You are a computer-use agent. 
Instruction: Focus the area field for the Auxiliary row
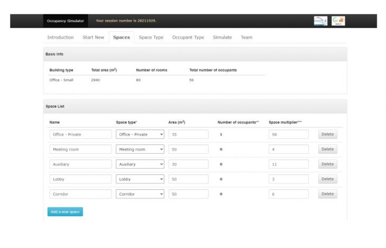pyautogui.click(x=188, y=164)
